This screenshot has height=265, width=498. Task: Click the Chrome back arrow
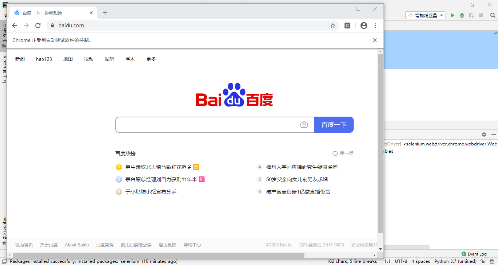coord(15,26)
